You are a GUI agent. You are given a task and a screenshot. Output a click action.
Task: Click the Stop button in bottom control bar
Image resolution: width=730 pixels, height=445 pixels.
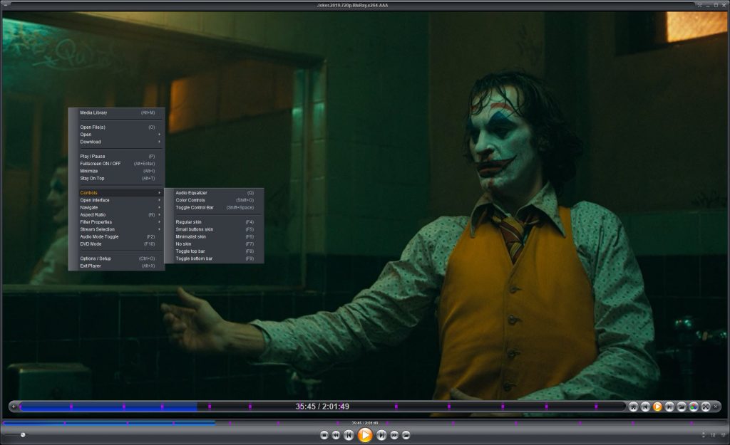(x=324, y=435)
